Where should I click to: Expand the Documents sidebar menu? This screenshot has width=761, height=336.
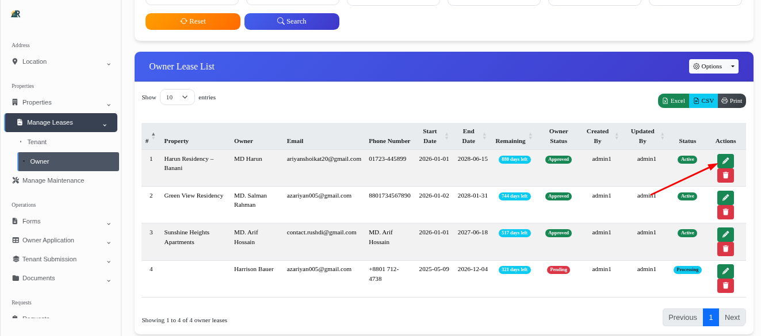(61, 279)
